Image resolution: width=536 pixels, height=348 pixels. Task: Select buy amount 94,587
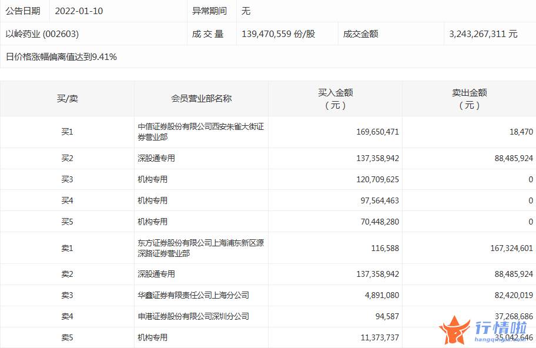point(387,316)
